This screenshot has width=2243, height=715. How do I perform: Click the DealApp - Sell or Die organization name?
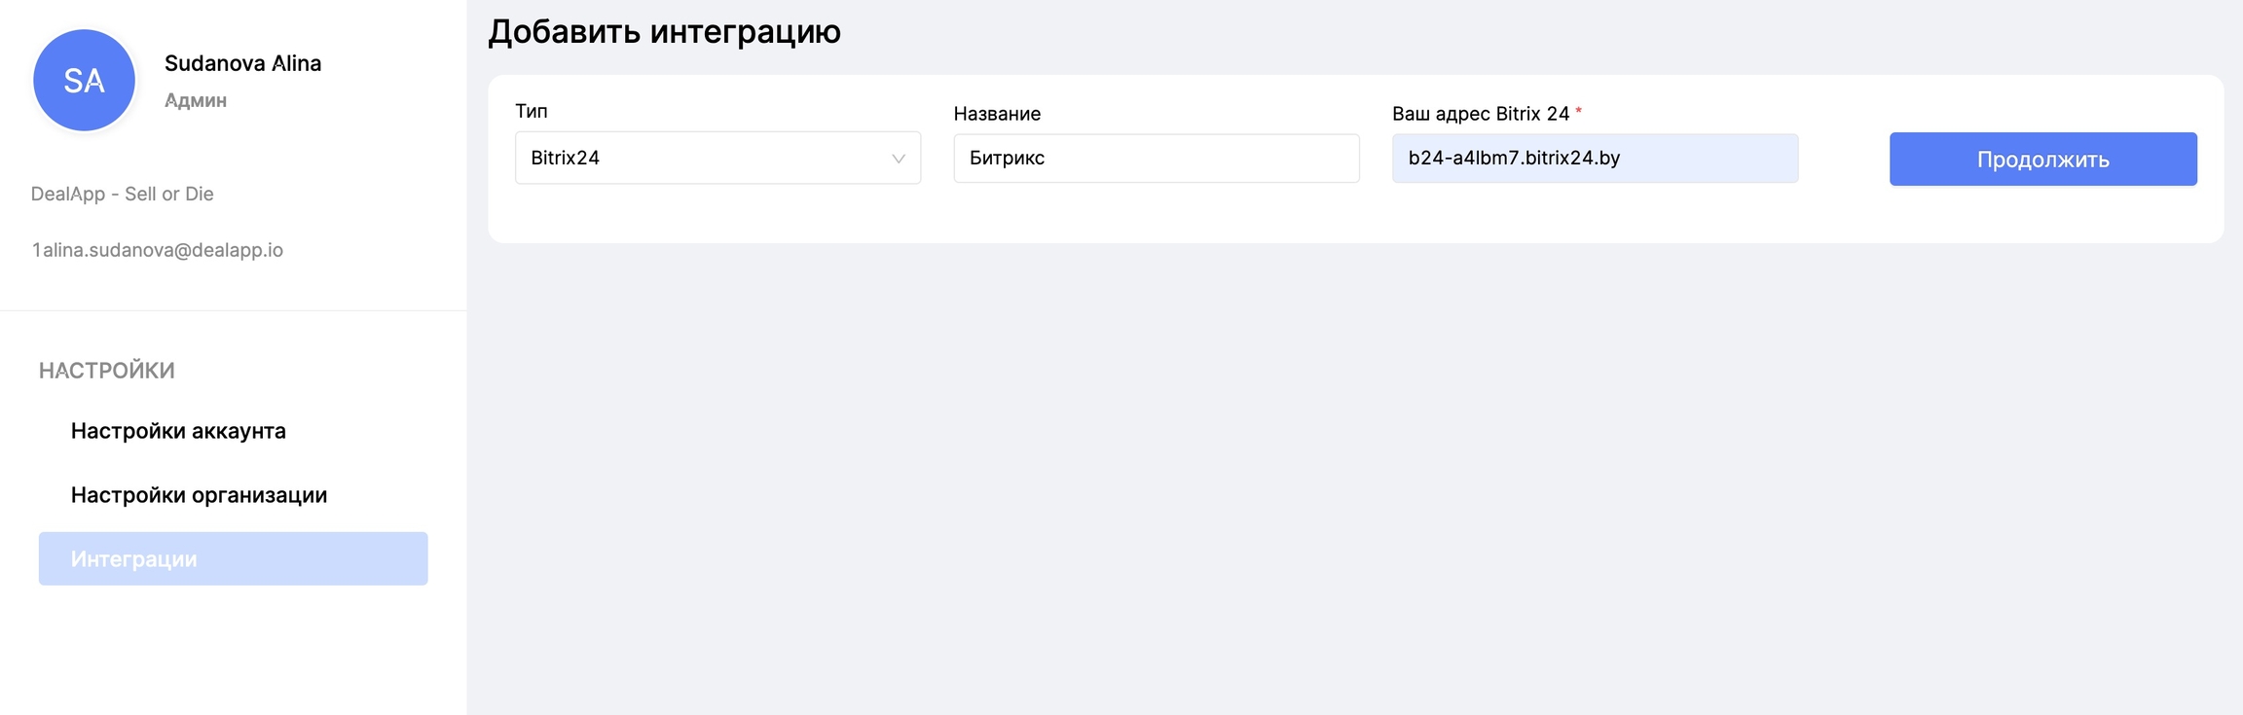click(x=123, y=194)
